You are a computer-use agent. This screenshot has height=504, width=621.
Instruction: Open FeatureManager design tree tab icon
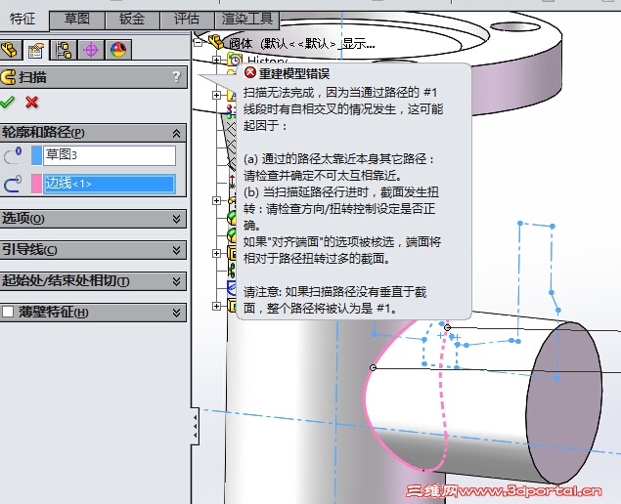point(10,50)
